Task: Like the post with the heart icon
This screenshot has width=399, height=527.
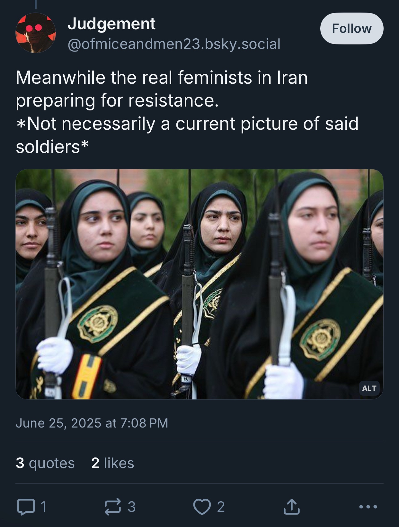Action: click(x=202, y=507)
